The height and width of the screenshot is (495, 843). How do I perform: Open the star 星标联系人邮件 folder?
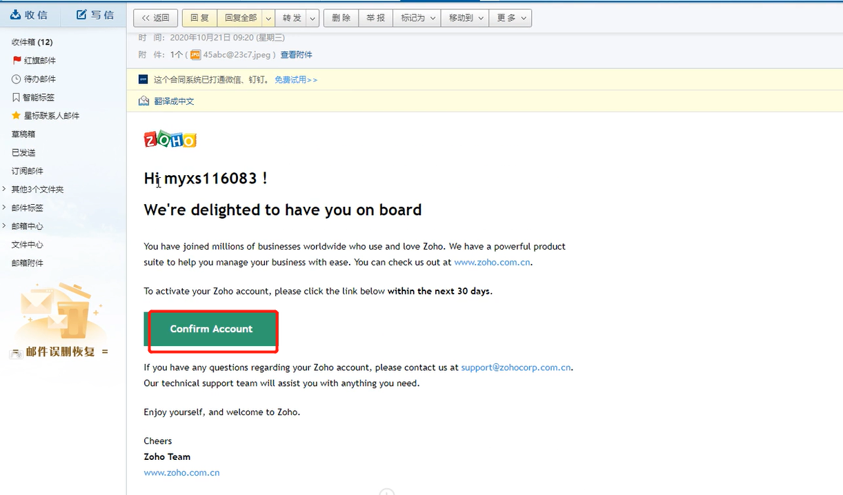[x=17, y=116]
